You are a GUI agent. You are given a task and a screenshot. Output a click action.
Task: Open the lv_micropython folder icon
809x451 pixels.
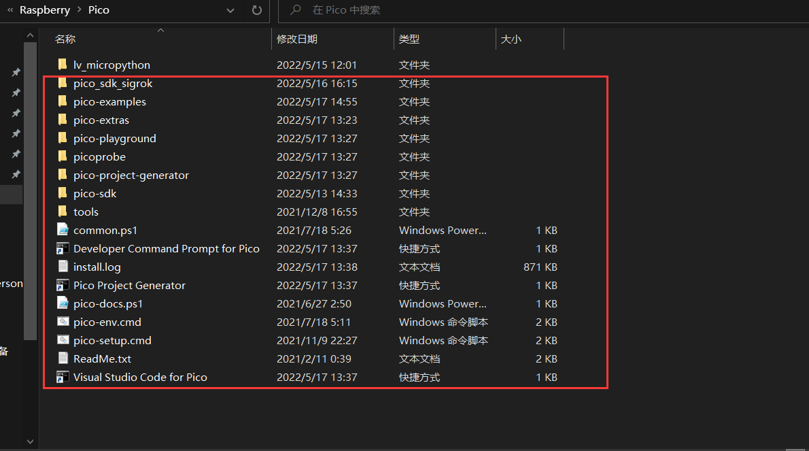pos(63,65)
